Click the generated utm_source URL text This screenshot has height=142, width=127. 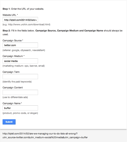coord(45,135)
